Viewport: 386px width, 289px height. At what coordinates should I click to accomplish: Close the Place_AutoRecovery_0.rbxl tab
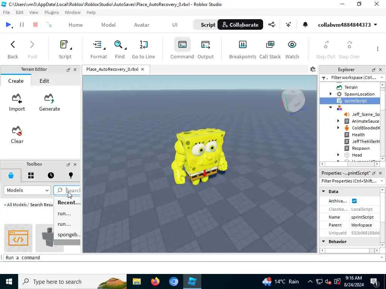pyautogui.click(x=142, y=69)
